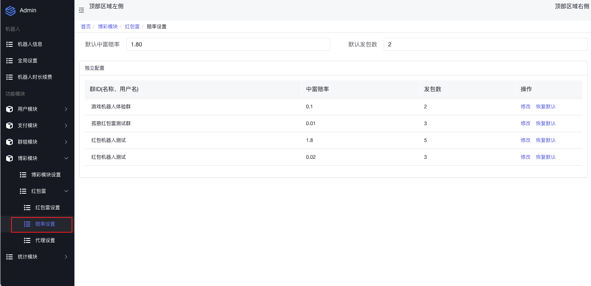591x286 pixels.
Task: Click 恢复默认 for 孤狼红包雷测试群
Action: pyautogui.click(x=545, y=124)
